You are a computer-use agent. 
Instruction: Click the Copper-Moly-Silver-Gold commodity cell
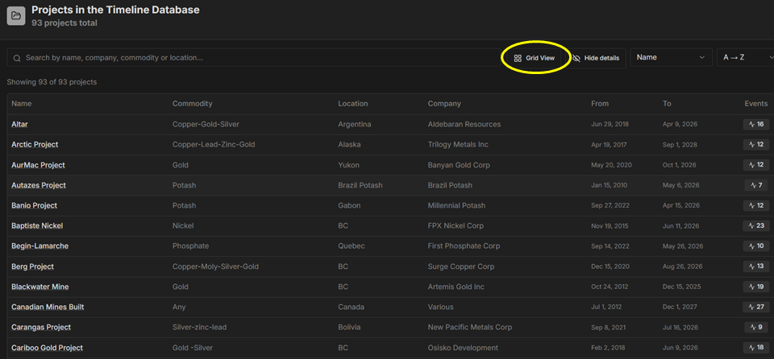216,266
